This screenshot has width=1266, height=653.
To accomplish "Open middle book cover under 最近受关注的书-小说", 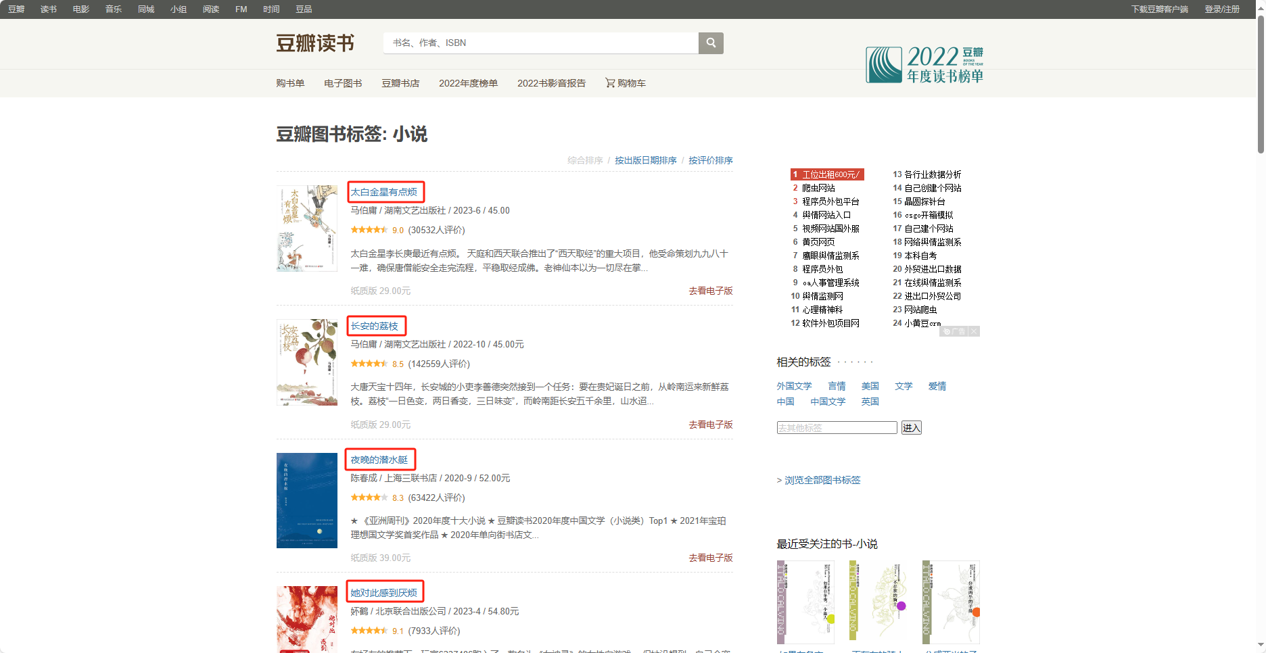I will [878, 602].
